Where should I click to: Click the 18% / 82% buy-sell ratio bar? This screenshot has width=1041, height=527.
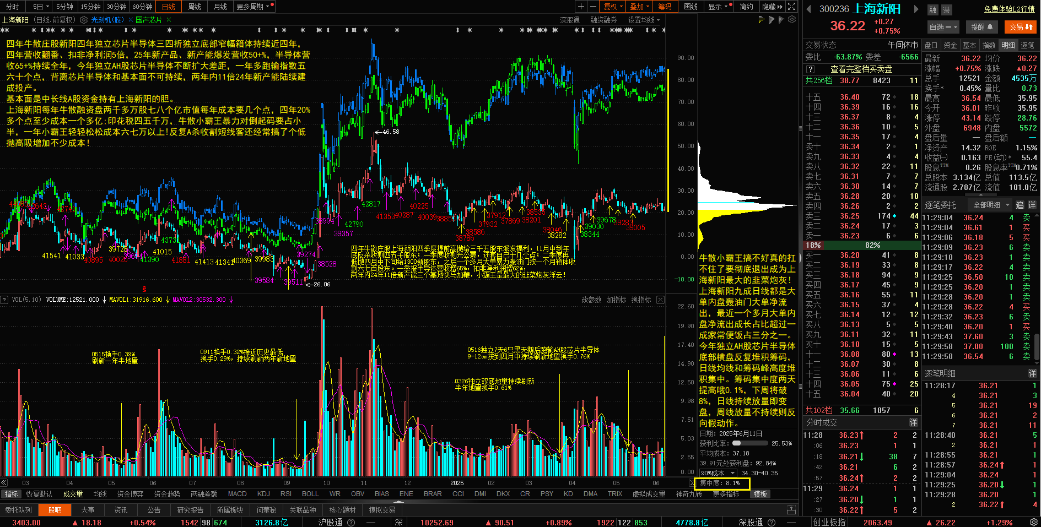click(861, 245)
